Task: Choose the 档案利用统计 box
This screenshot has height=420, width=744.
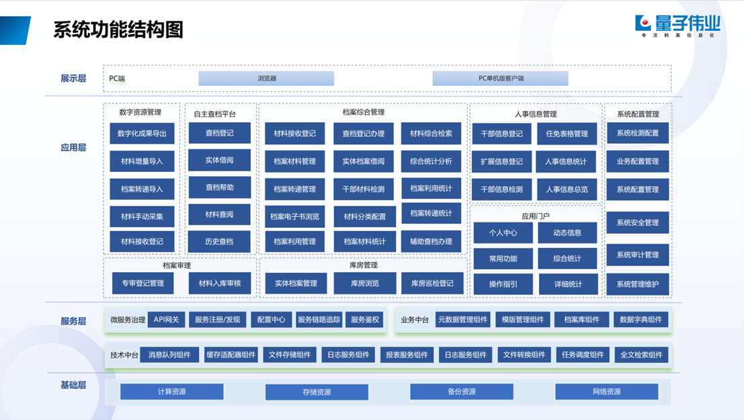Action: tap(431, 188)
